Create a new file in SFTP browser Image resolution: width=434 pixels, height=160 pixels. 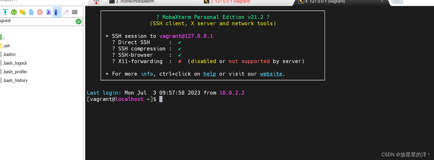pyautogui.click(x=31, y=12)
